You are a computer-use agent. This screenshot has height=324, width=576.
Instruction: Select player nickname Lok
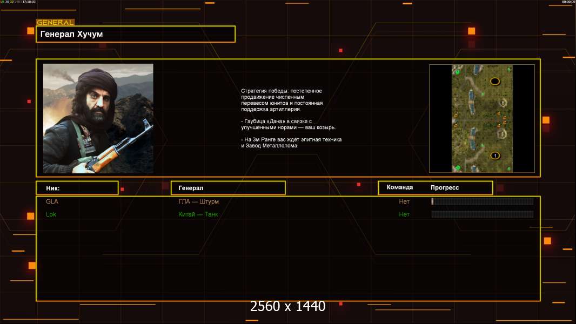pyautogui.click(x=51, y=214)
